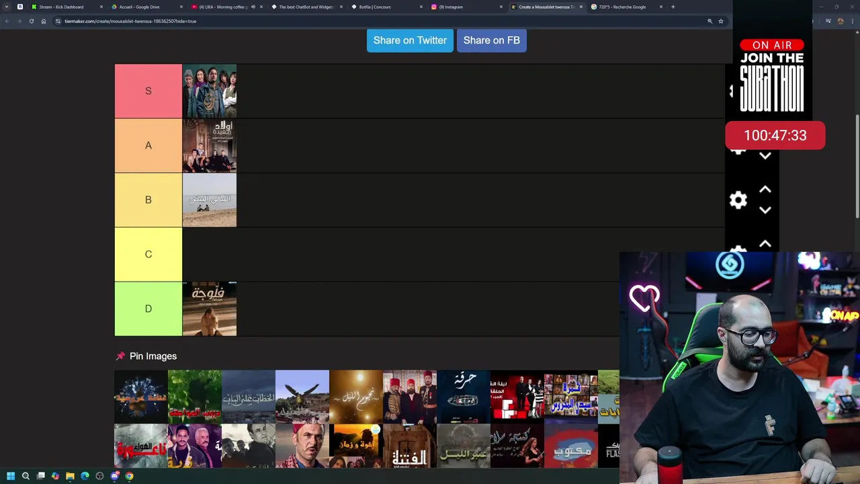
Task: Pick the إخوة و زمان thumbnail
Action: [x=355, y=446]
